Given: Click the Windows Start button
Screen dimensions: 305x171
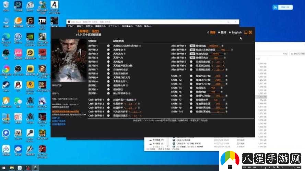Looking at the screenshot, I should (x=4, y=168).
